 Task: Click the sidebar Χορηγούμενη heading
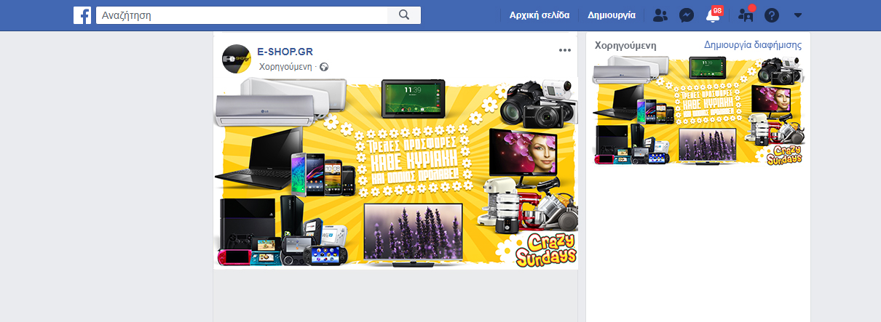625,45
